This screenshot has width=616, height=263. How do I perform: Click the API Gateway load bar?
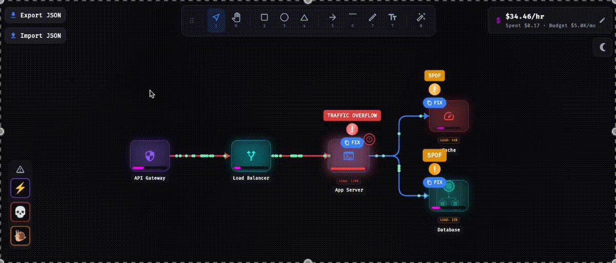tap(149, 168)
